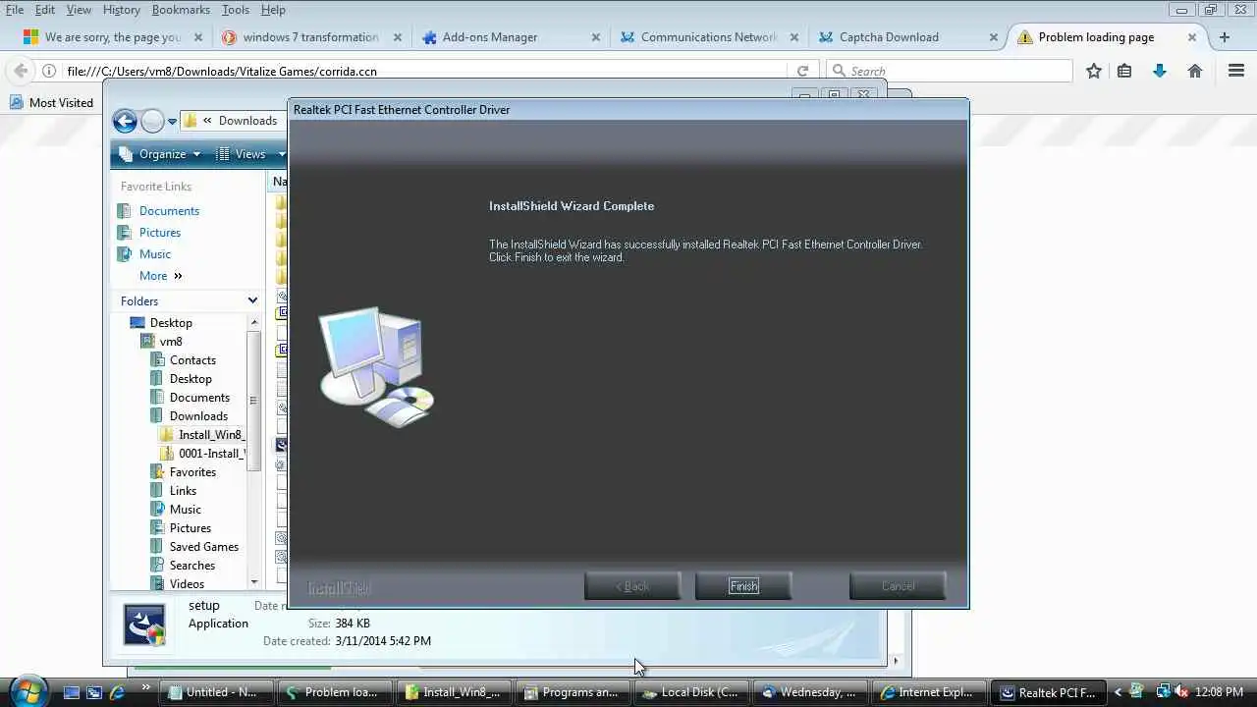
Task: Open the Firefox History menu
Action: 121,10
